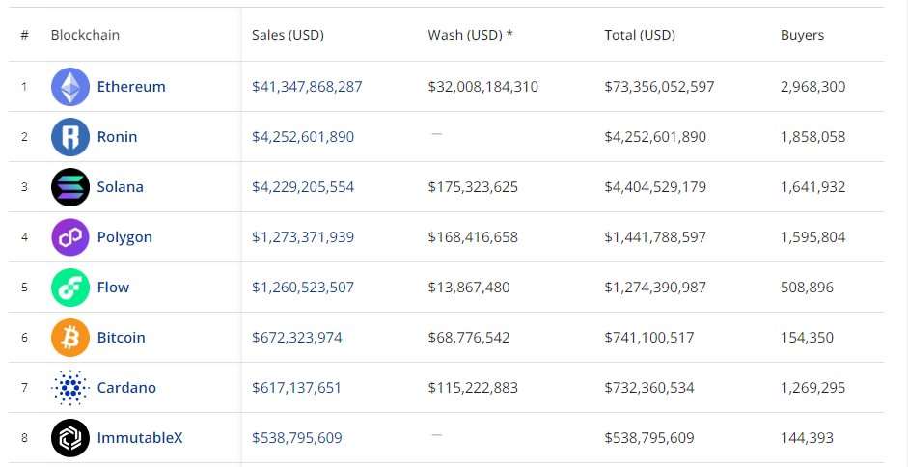Select the Sales (USD) column header
The image size is (908, 467).
coord(288,35)
